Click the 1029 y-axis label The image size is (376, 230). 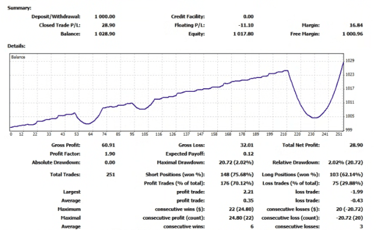coord(350,61)
